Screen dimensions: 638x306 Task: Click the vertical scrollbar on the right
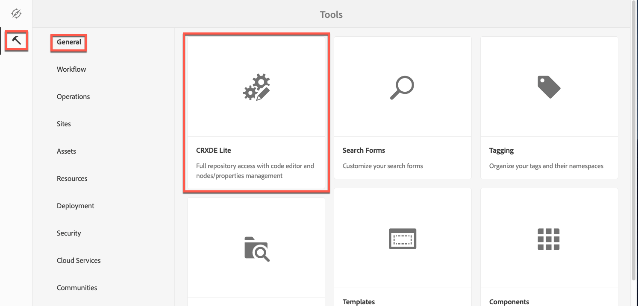(634, 141)
